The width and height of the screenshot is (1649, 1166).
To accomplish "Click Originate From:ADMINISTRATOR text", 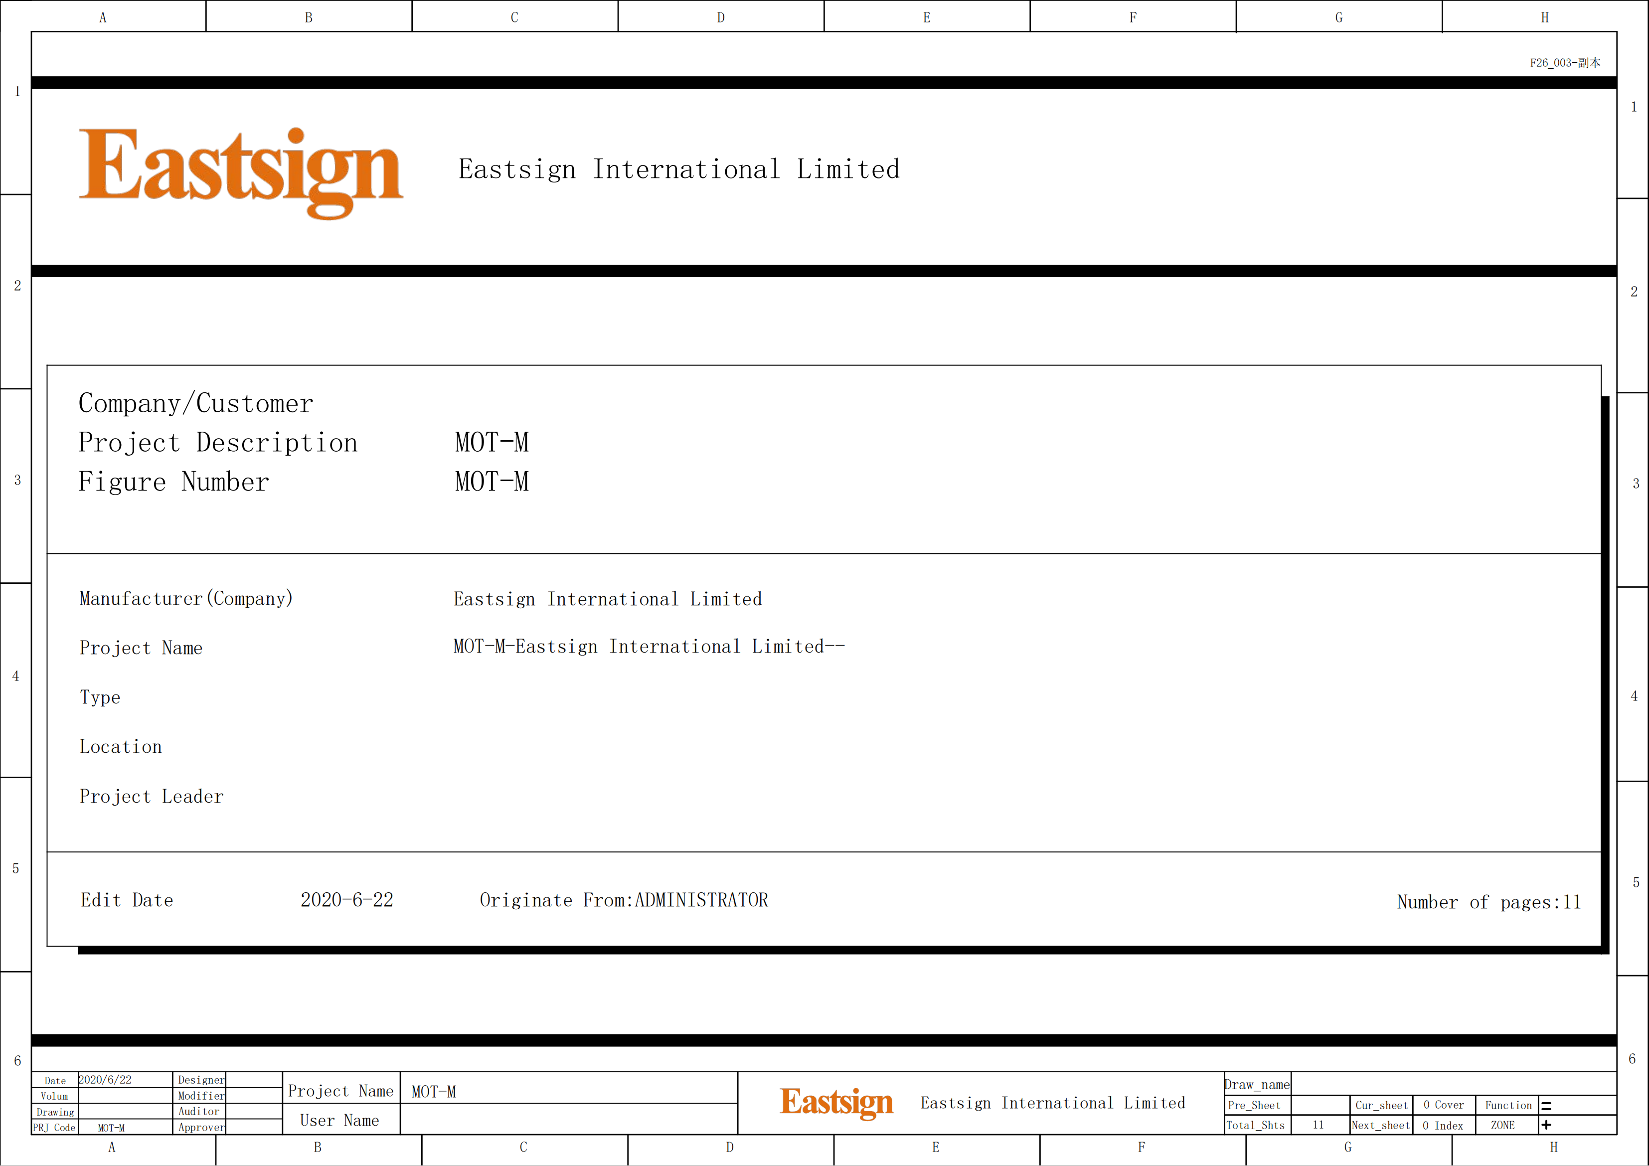I will (x=624, y=900).
